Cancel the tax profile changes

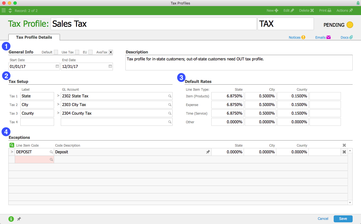coord(323,219)
